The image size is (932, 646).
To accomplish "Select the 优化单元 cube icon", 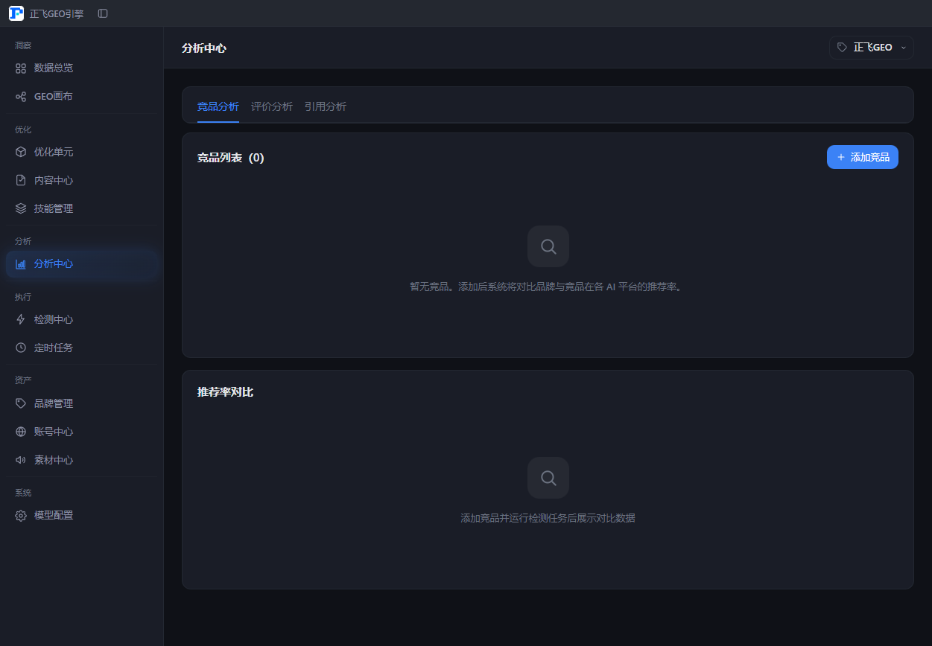I will tap(21, 152).
